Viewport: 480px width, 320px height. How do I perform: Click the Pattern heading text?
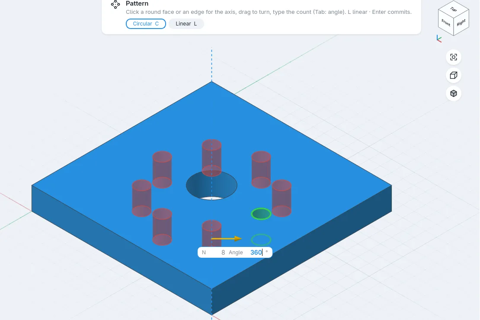[137, 3]
